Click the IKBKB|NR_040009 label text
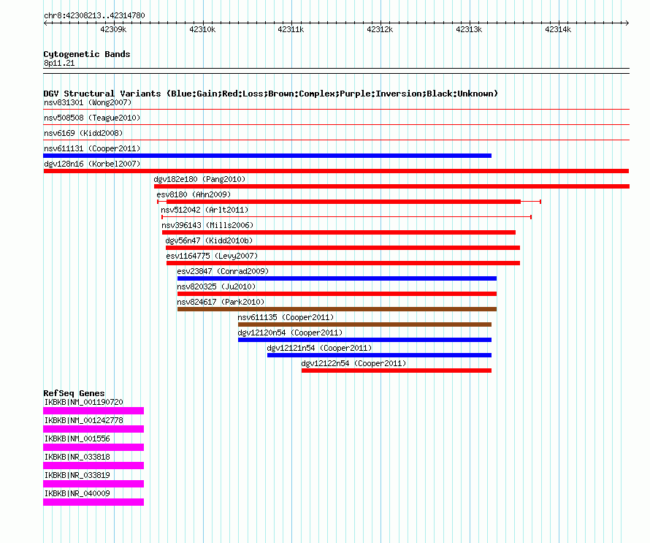The width and height of the screenshot is (650, 543). [x=77, y=493]
